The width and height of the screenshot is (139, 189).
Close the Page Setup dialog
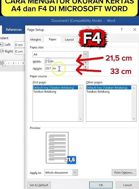135,30
